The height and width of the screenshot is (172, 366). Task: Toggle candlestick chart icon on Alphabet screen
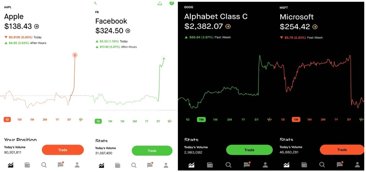pyautogui.click(x=269, y=120)
